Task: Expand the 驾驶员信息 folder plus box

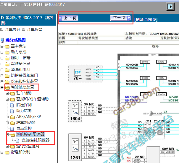Action: (2, 64)
